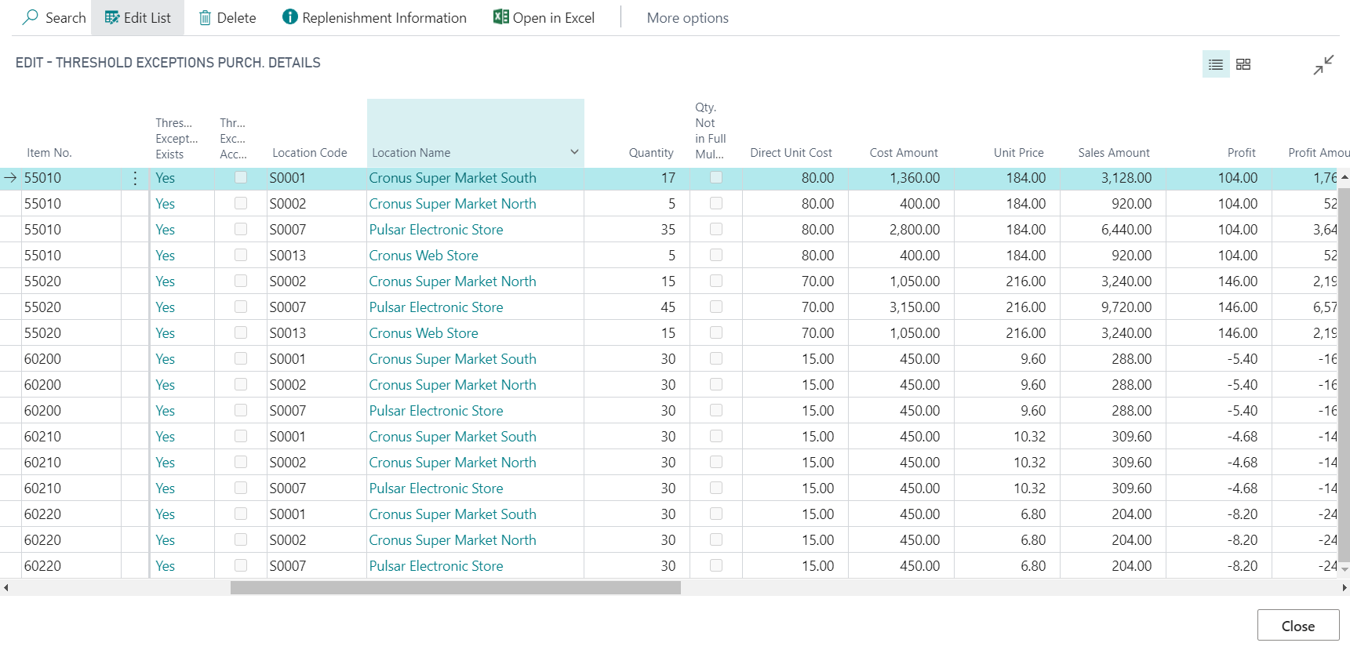1350x650 pixels.
Task: Tick Threshold Exception Accepted checkbox for 55020 S0013 row
Action: click(x=241, y=333)
